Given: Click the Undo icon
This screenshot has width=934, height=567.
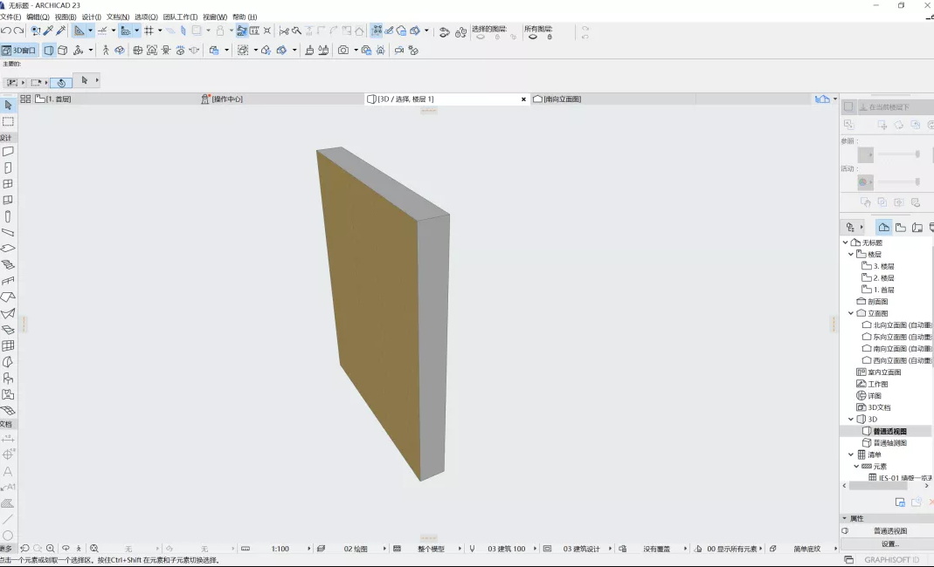Looking at the screenshot, I should click(x=6, y=31).
